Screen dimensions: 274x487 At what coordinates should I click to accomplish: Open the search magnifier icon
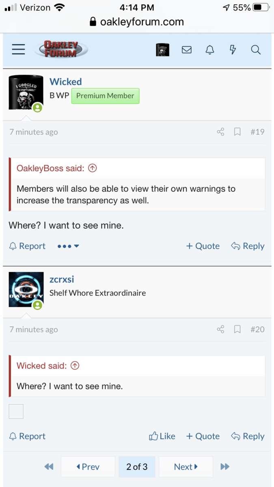click(x=255, y=50)
